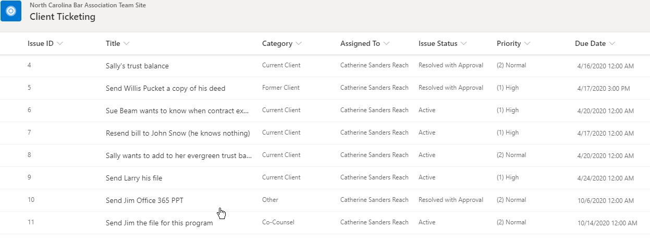Open the Issue ID column dropdown chevron

tap(60, 44)
